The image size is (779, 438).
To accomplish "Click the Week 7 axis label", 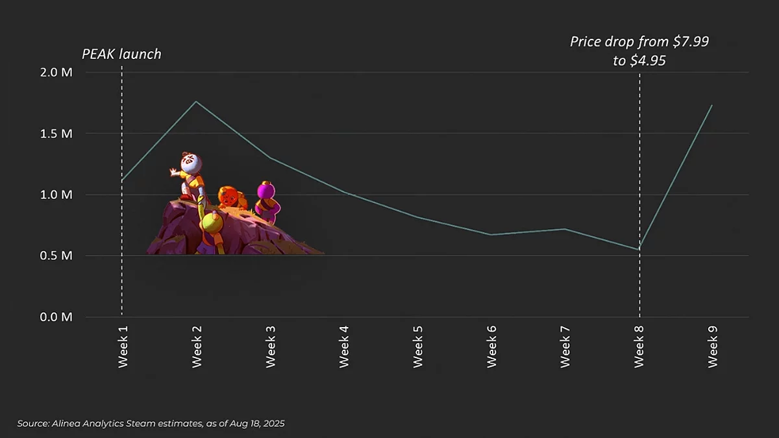I will (565, 346).
